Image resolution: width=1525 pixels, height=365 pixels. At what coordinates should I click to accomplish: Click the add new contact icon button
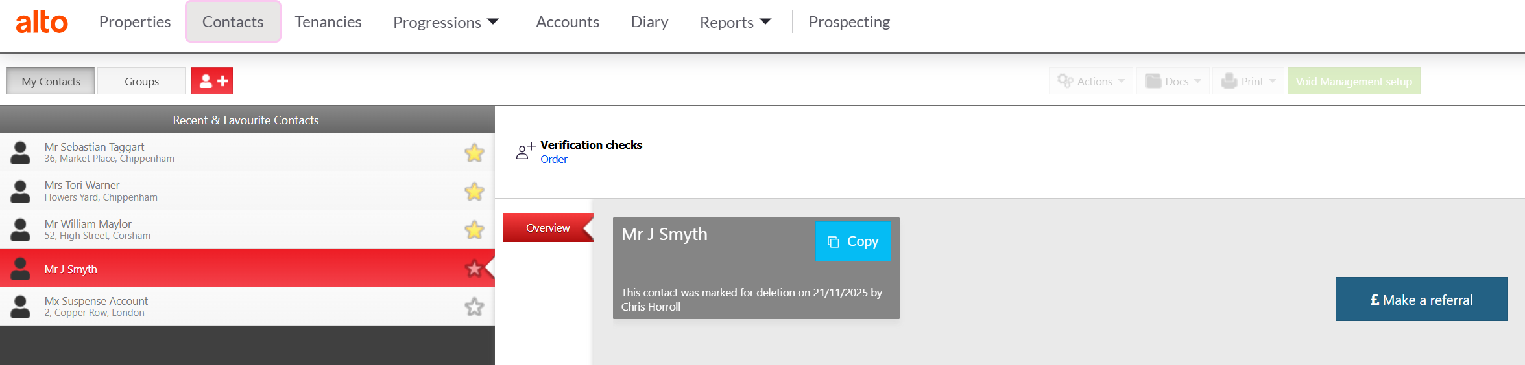[x=212, y=81]
